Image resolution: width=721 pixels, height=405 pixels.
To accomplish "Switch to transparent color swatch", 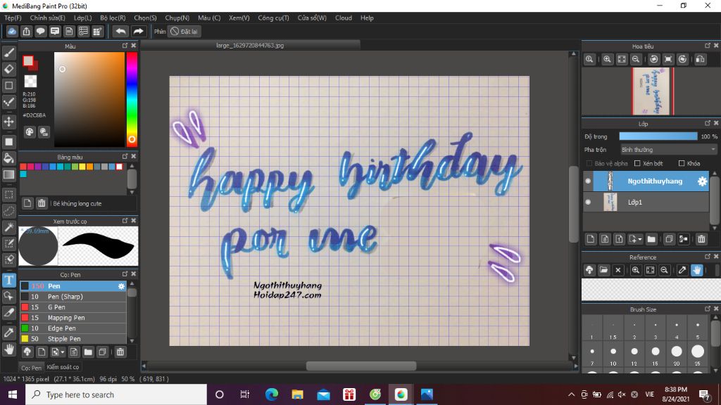I will pyautogui.click(x=30, y=82).
